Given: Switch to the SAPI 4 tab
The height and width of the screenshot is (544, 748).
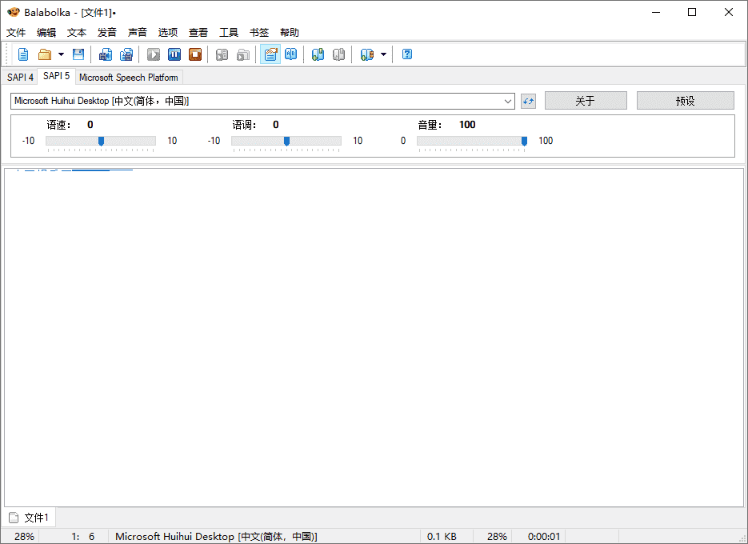Looking at the screenshot, I should coord(20,77).
